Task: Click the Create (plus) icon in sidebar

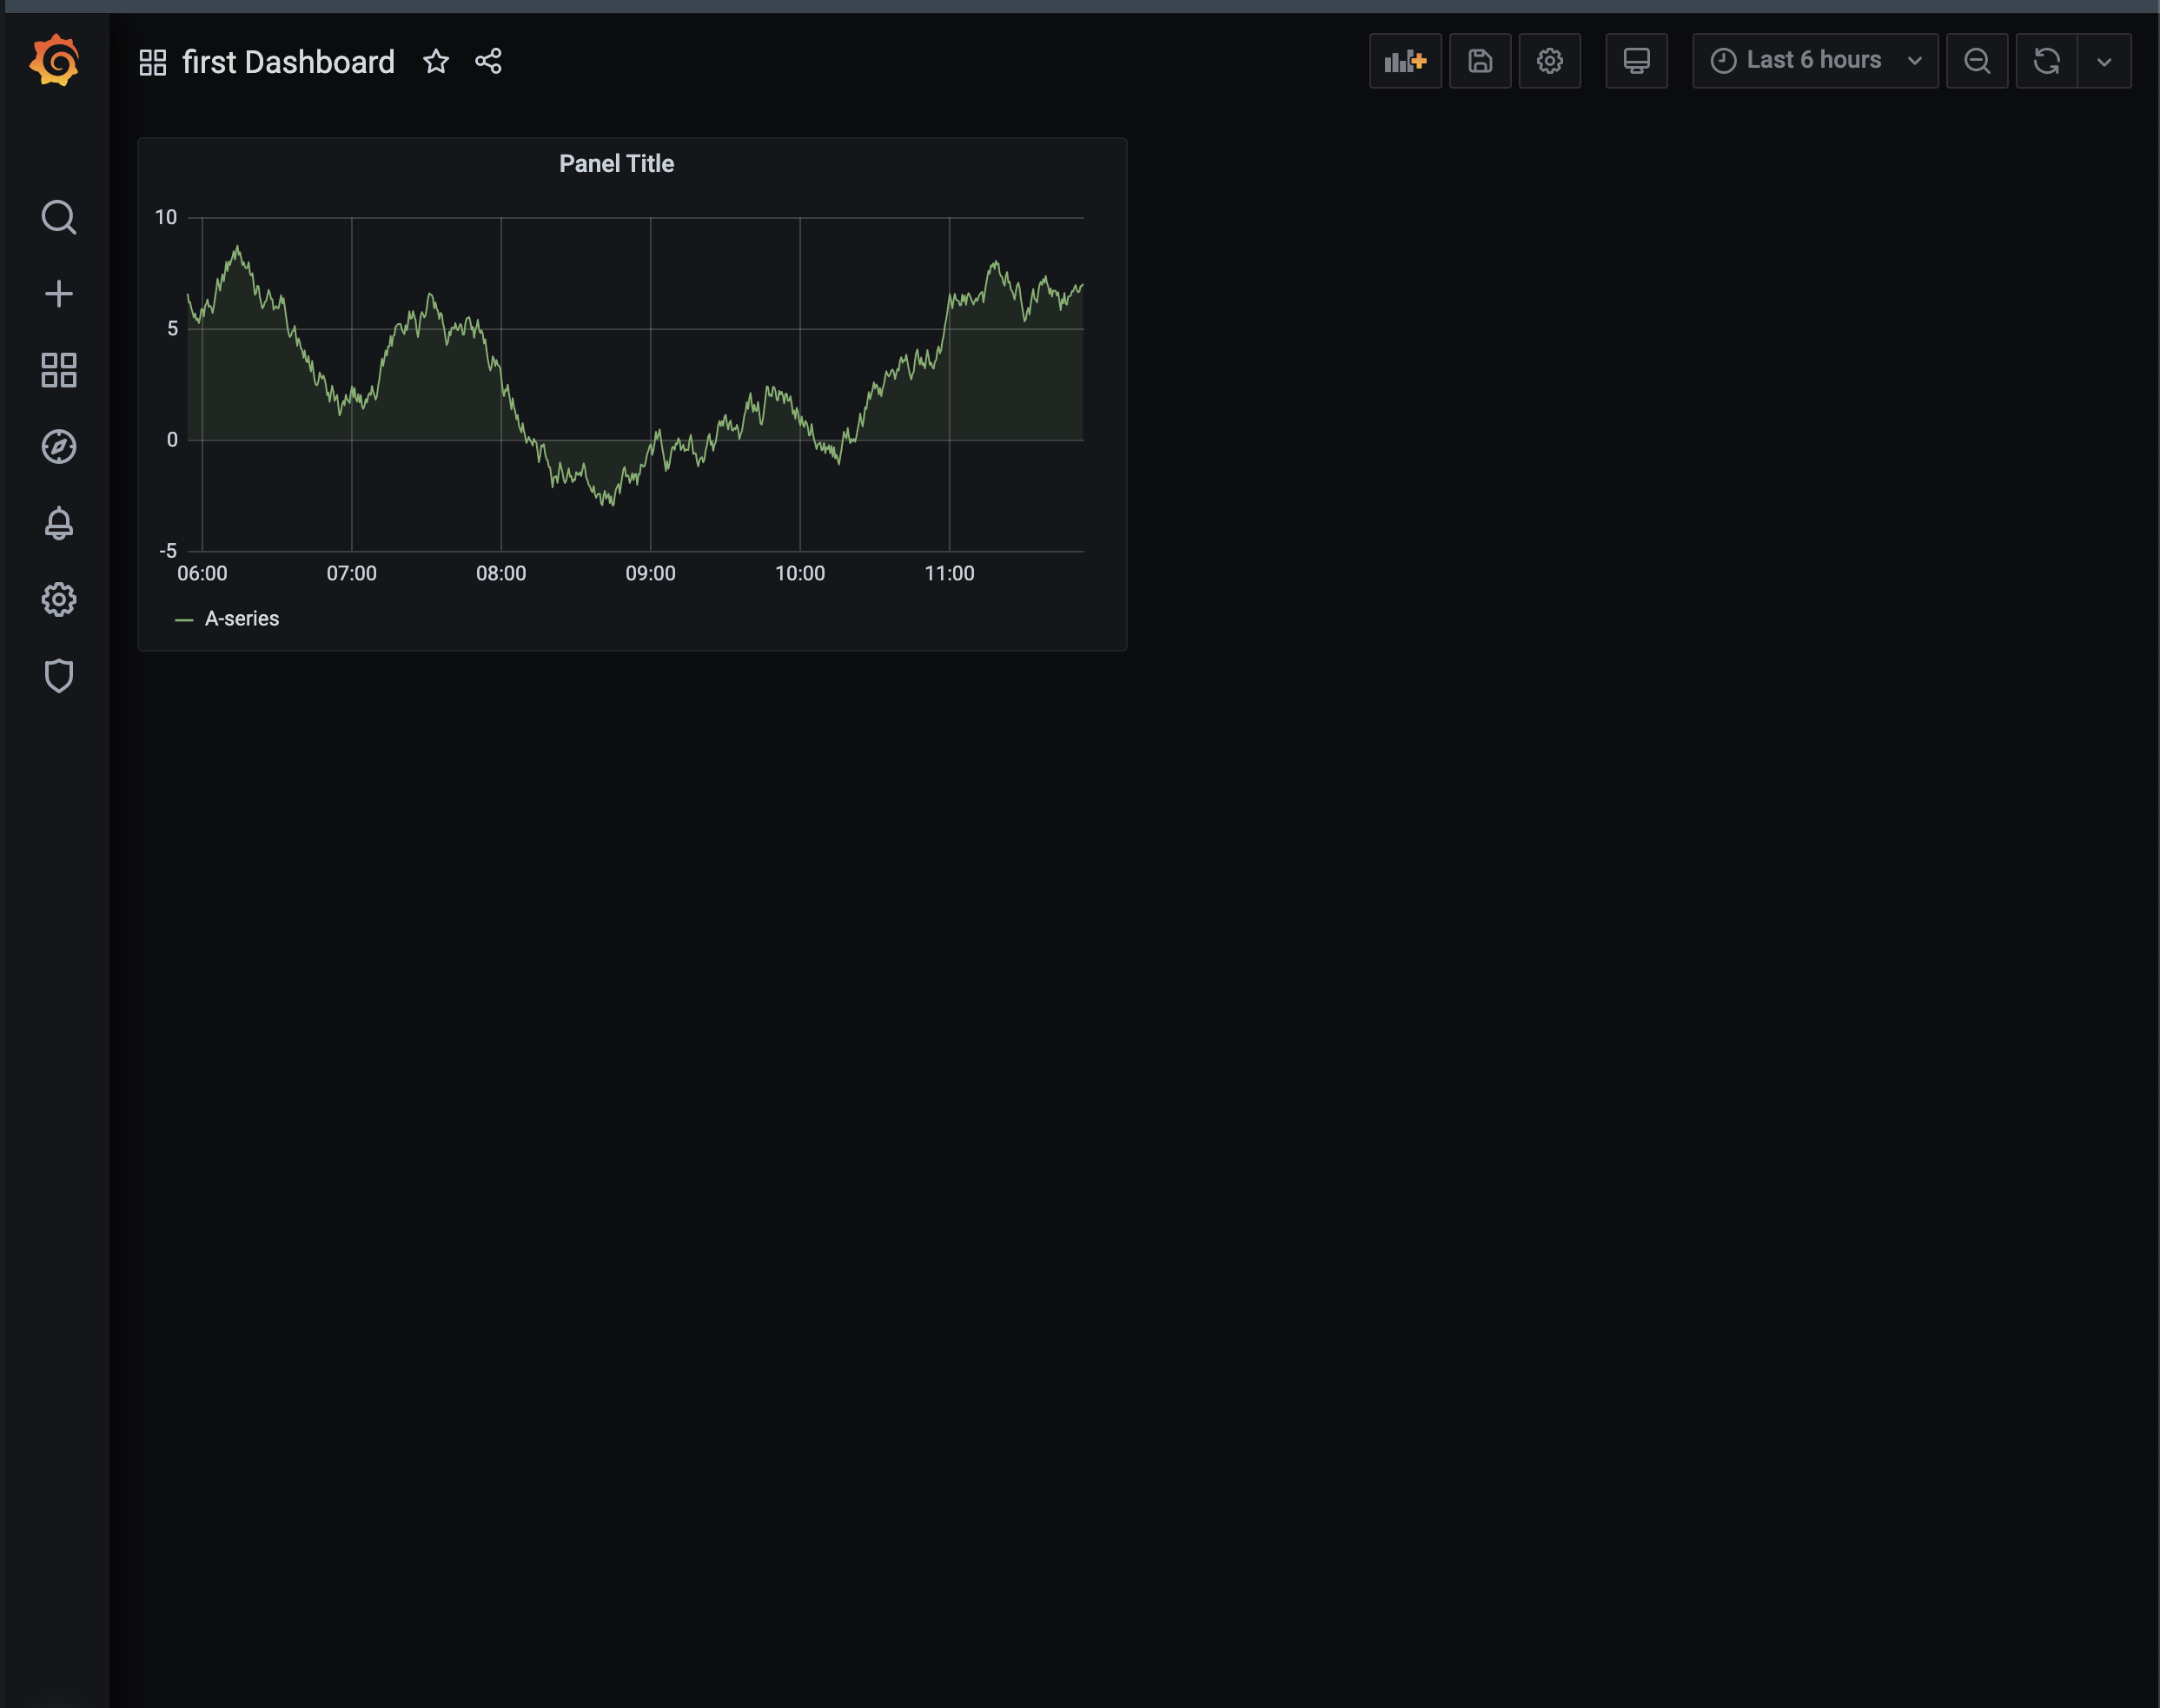Action: coord(58,293)
